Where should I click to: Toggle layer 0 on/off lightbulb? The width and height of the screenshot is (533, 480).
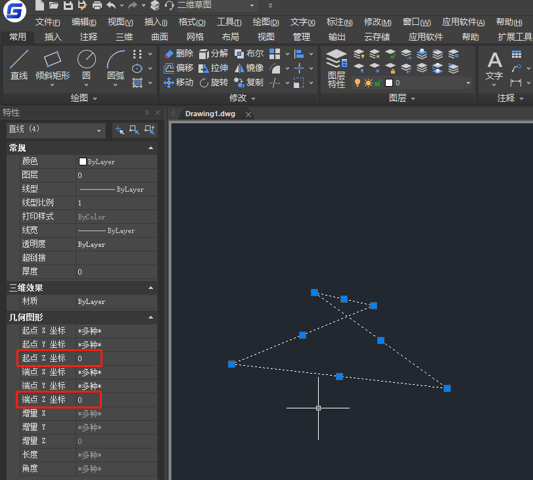point(358,83)
